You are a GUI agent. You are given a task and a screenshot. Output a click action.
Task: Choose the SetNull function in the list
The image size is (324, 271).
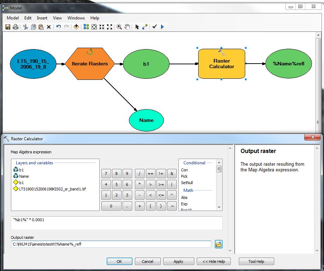187,183
